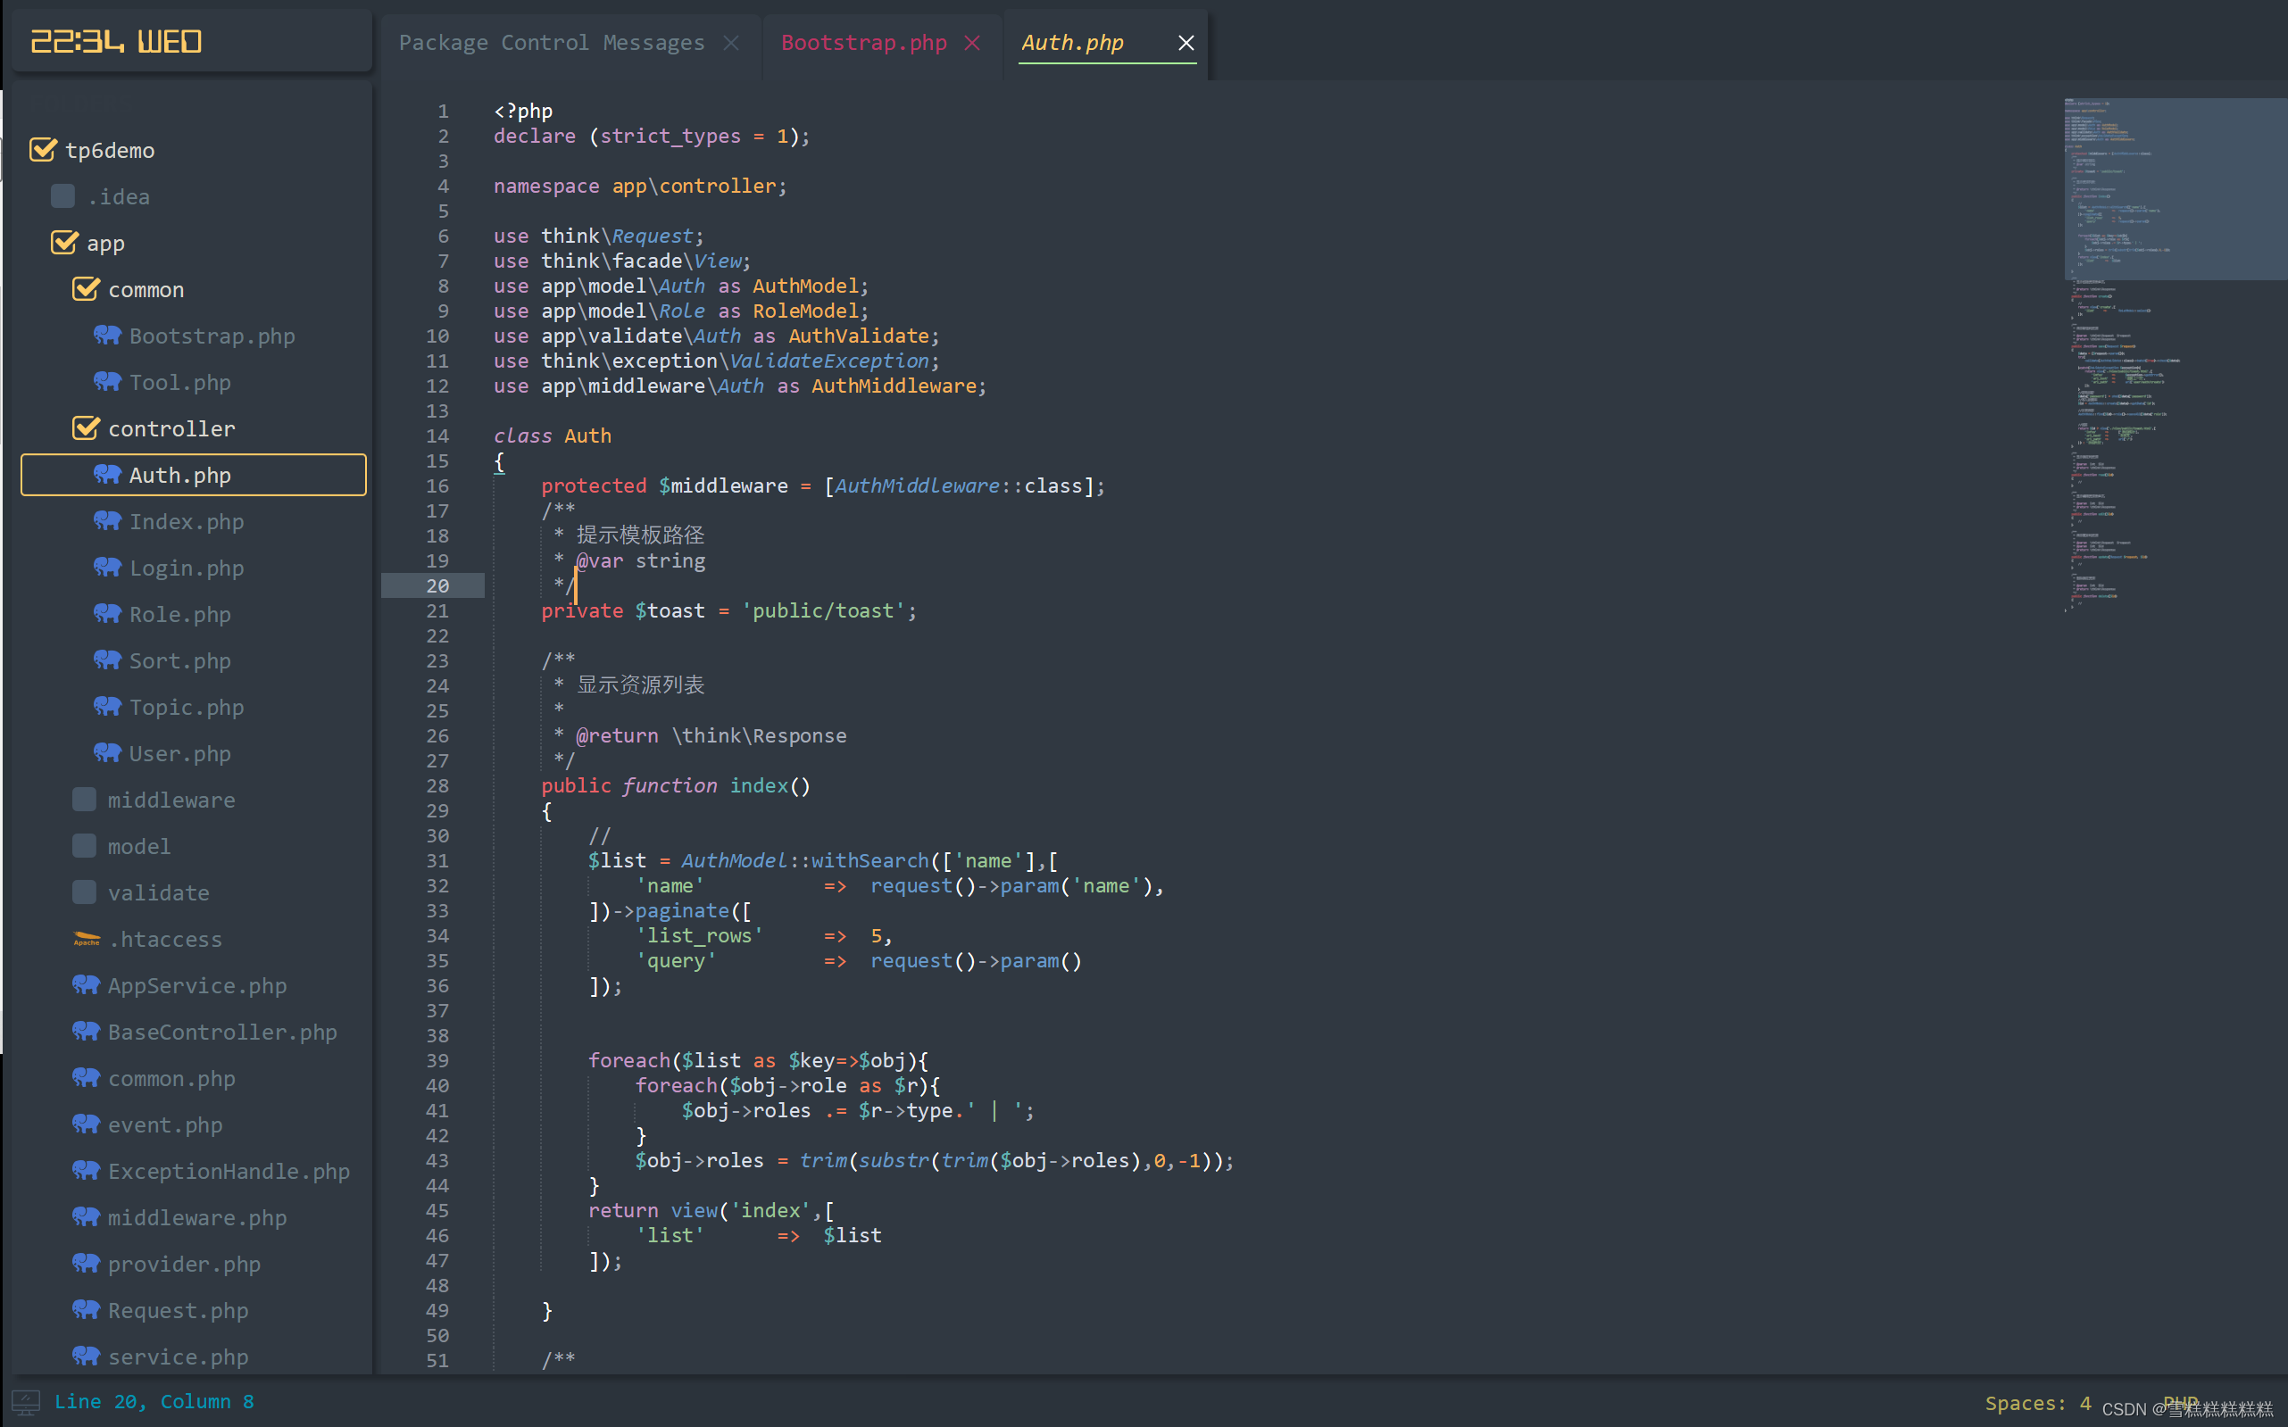Click return view('index' on line 45

click(x=698, y=1210)
